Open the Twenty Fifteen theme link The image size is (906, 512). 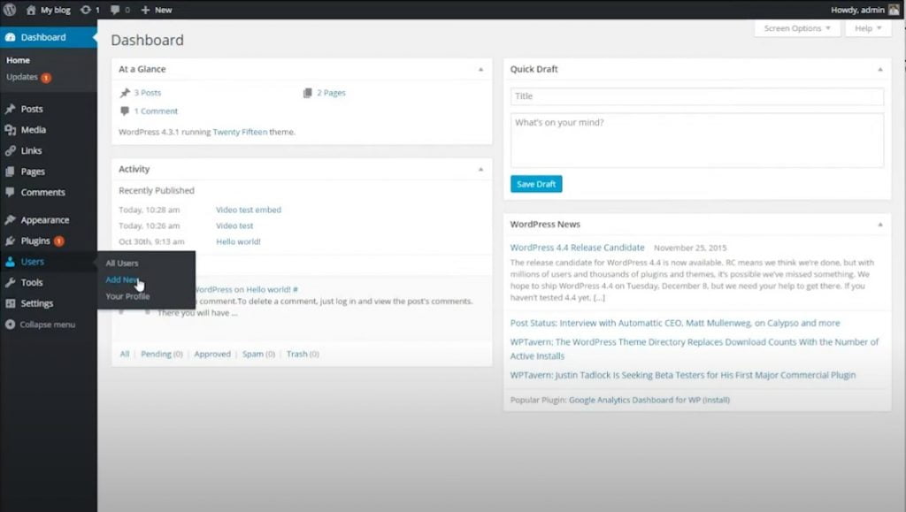click(240, 132)
